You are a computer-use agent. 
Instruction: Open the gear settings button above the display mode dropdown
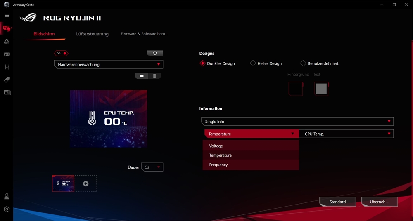[x=155, y=53]
